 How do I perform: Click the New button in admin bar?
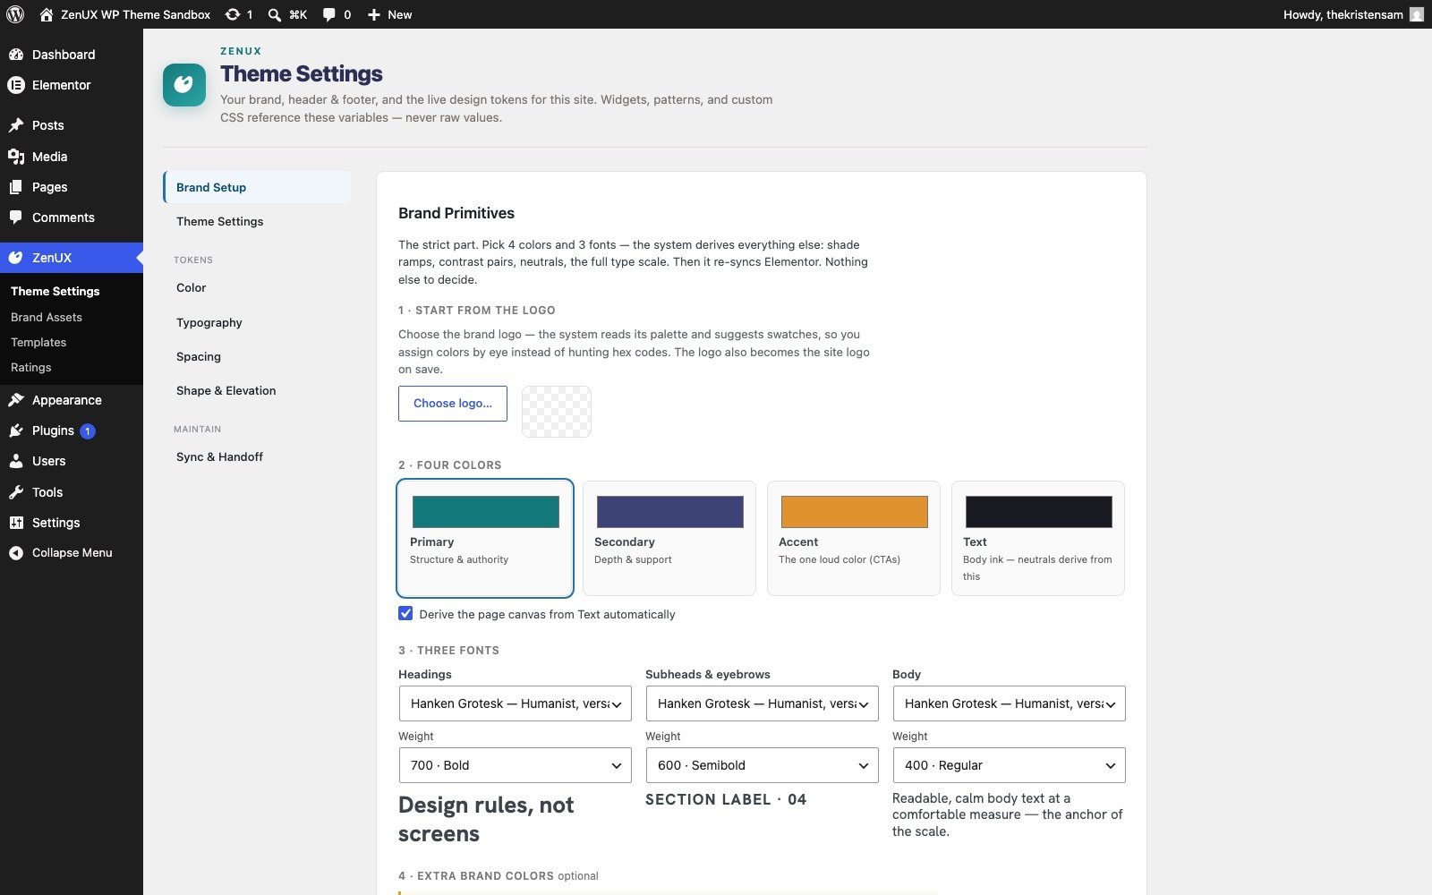(390, 14)
